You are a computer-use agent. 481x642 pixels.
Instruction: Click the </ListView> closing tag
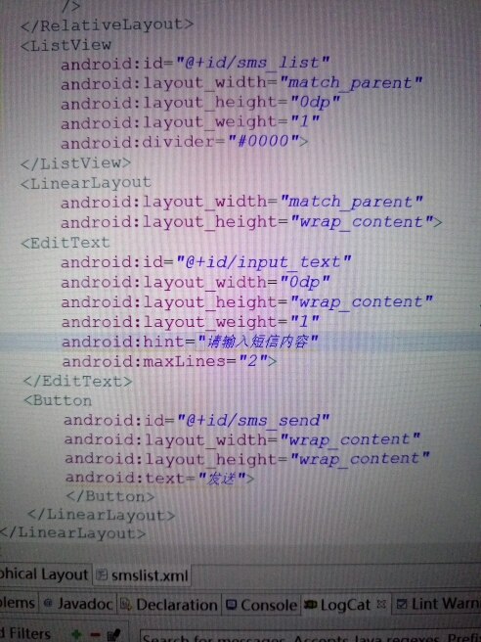tap(75, 163)
